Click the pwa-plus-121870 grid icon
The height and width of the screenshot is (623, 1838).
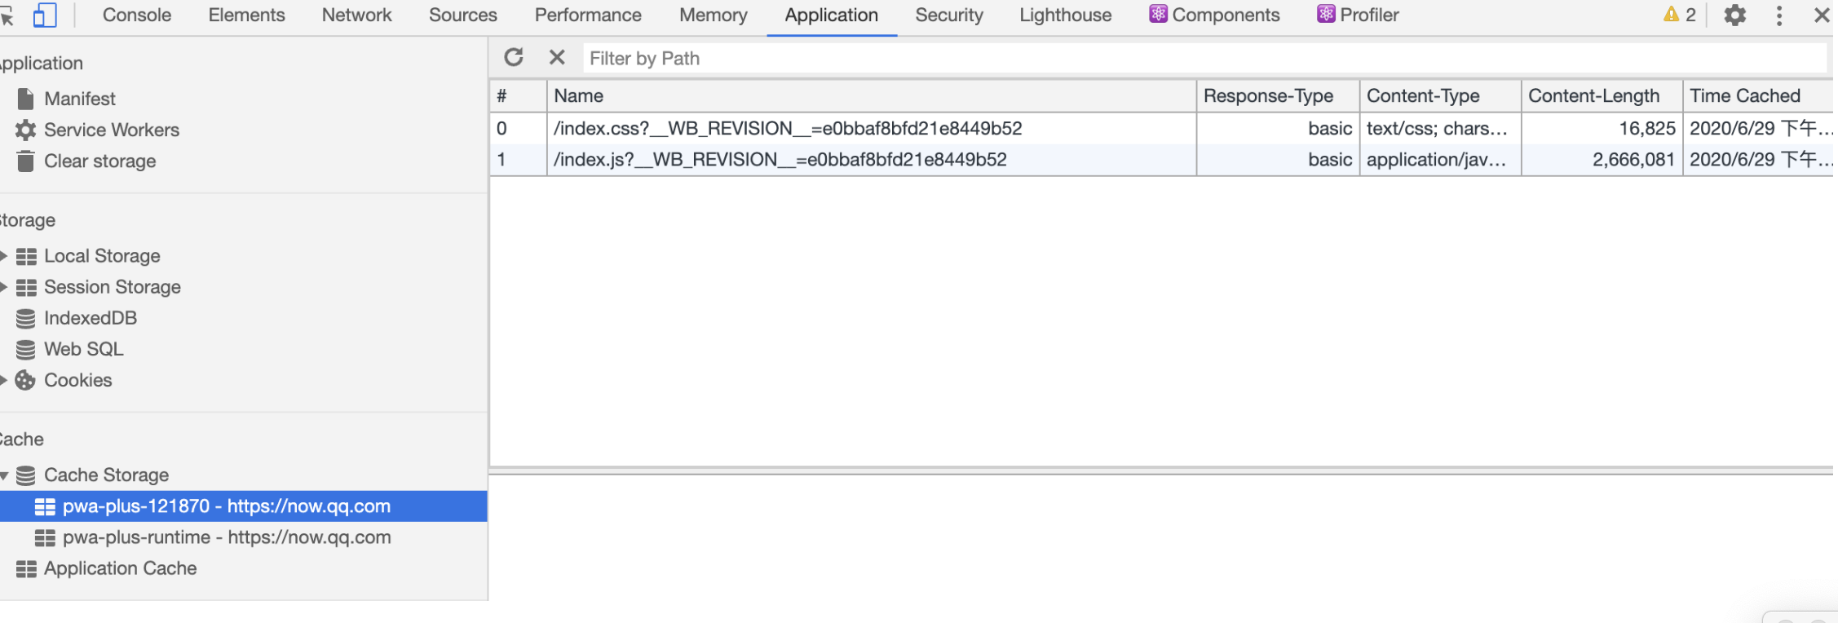[x=45, y=506]
